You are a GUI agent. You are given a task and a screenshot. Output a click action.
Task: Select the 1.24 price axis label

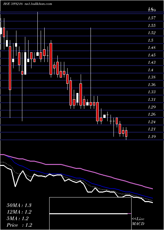(152, 122)
